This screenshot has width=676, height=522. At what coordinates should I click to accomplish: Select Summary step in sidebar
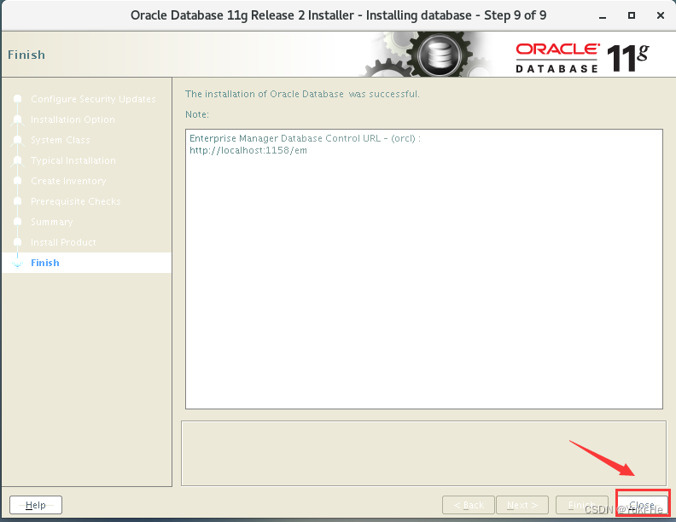tap(52, 222)
